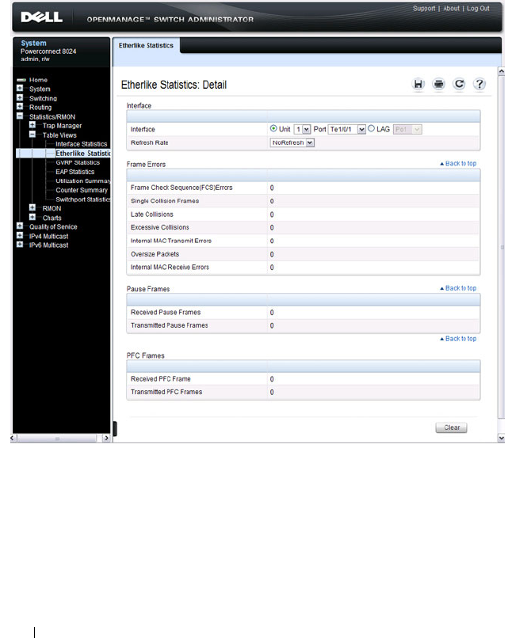Screen dimensions: 508x638
Task: Select the Unit radio button
Action: 273,128
